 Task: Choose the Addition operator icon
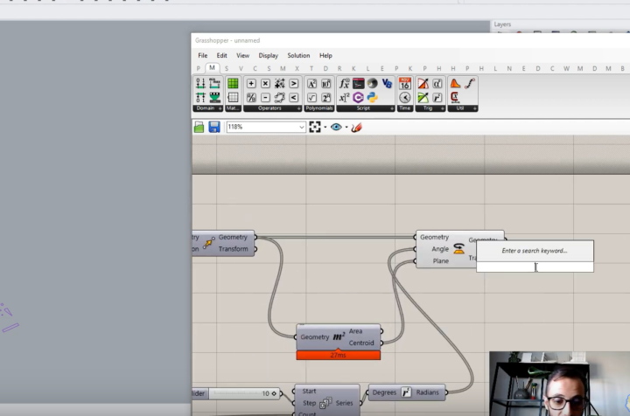pyautogui.click(x=251, y=83)
